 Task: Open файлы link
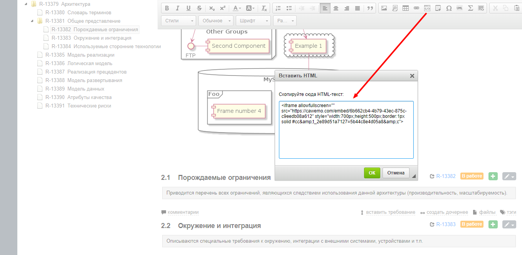[x=487, y=212]
